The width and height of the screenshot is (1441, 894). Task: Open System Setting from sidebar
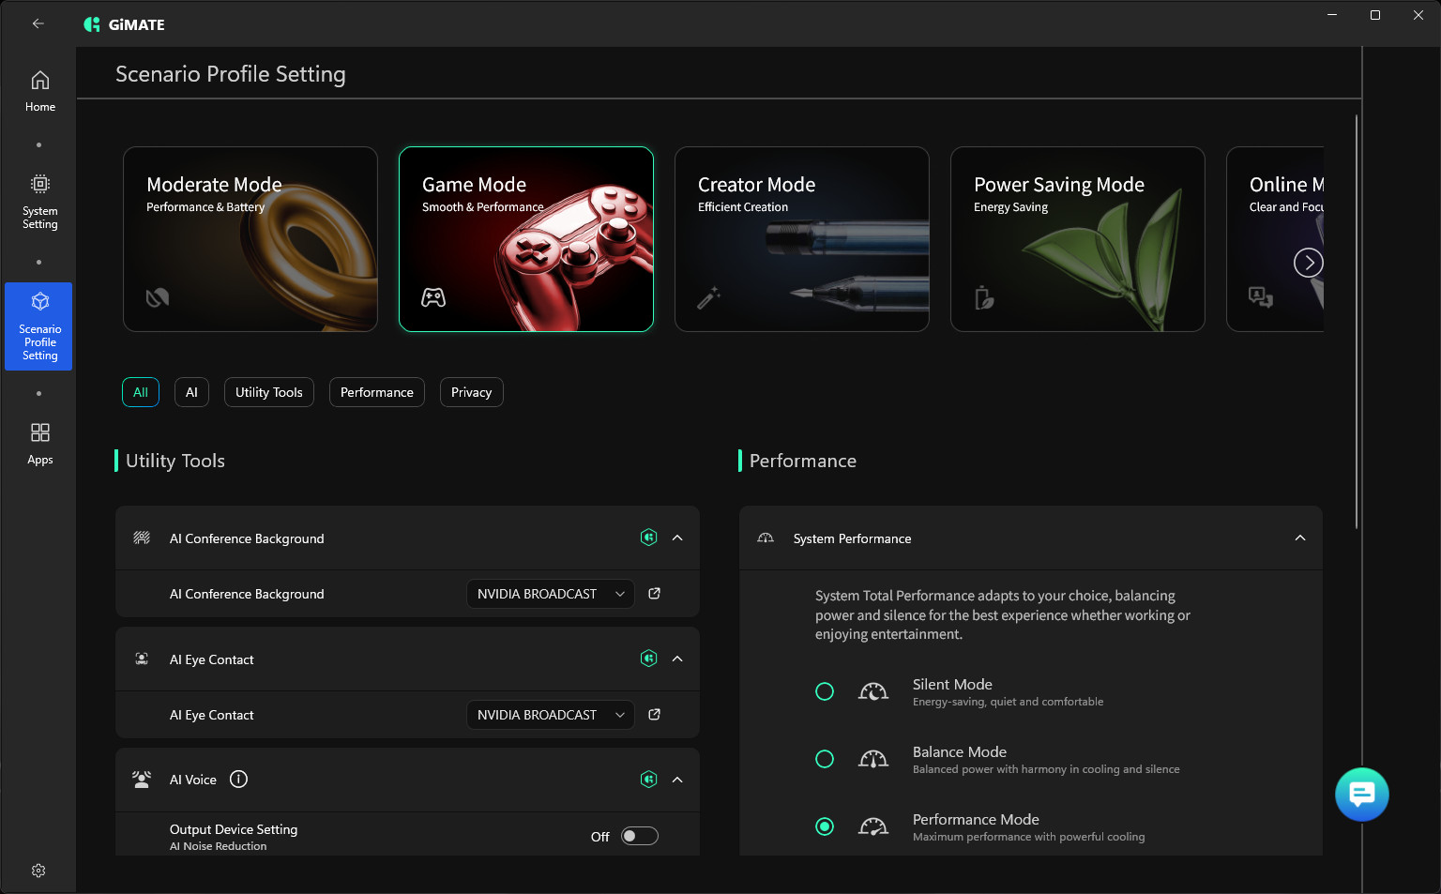pyautogui.click(x=39, y=202)
